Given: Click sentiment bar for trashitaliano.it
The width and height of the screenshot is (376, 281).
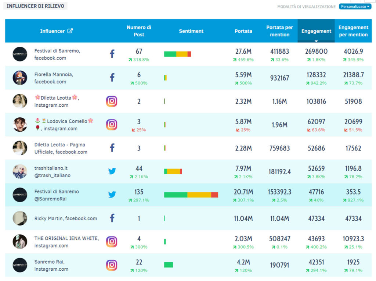Looking at the screenshot, I should (173, 171).
